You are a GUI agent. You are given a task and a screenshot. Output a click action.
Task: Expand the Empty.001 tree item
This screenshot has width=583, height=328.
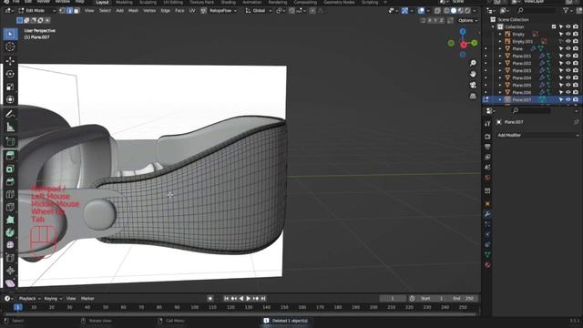pyautogui.click(x=500, y=41)
